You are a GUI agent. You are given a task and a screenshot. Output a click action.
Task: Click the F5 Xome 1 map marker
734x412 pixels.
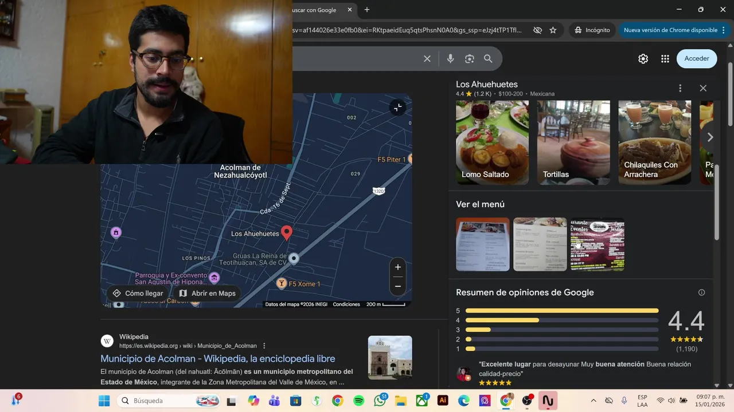pos(282,283)
